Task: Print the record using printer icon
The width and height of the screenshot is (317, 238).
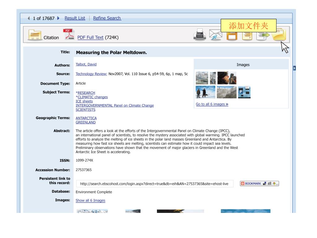Action: click(200, 35)
